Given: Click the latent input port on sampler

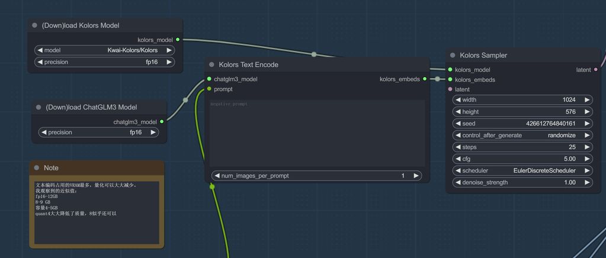Looking at the screenshot, I should click(450, 89).
